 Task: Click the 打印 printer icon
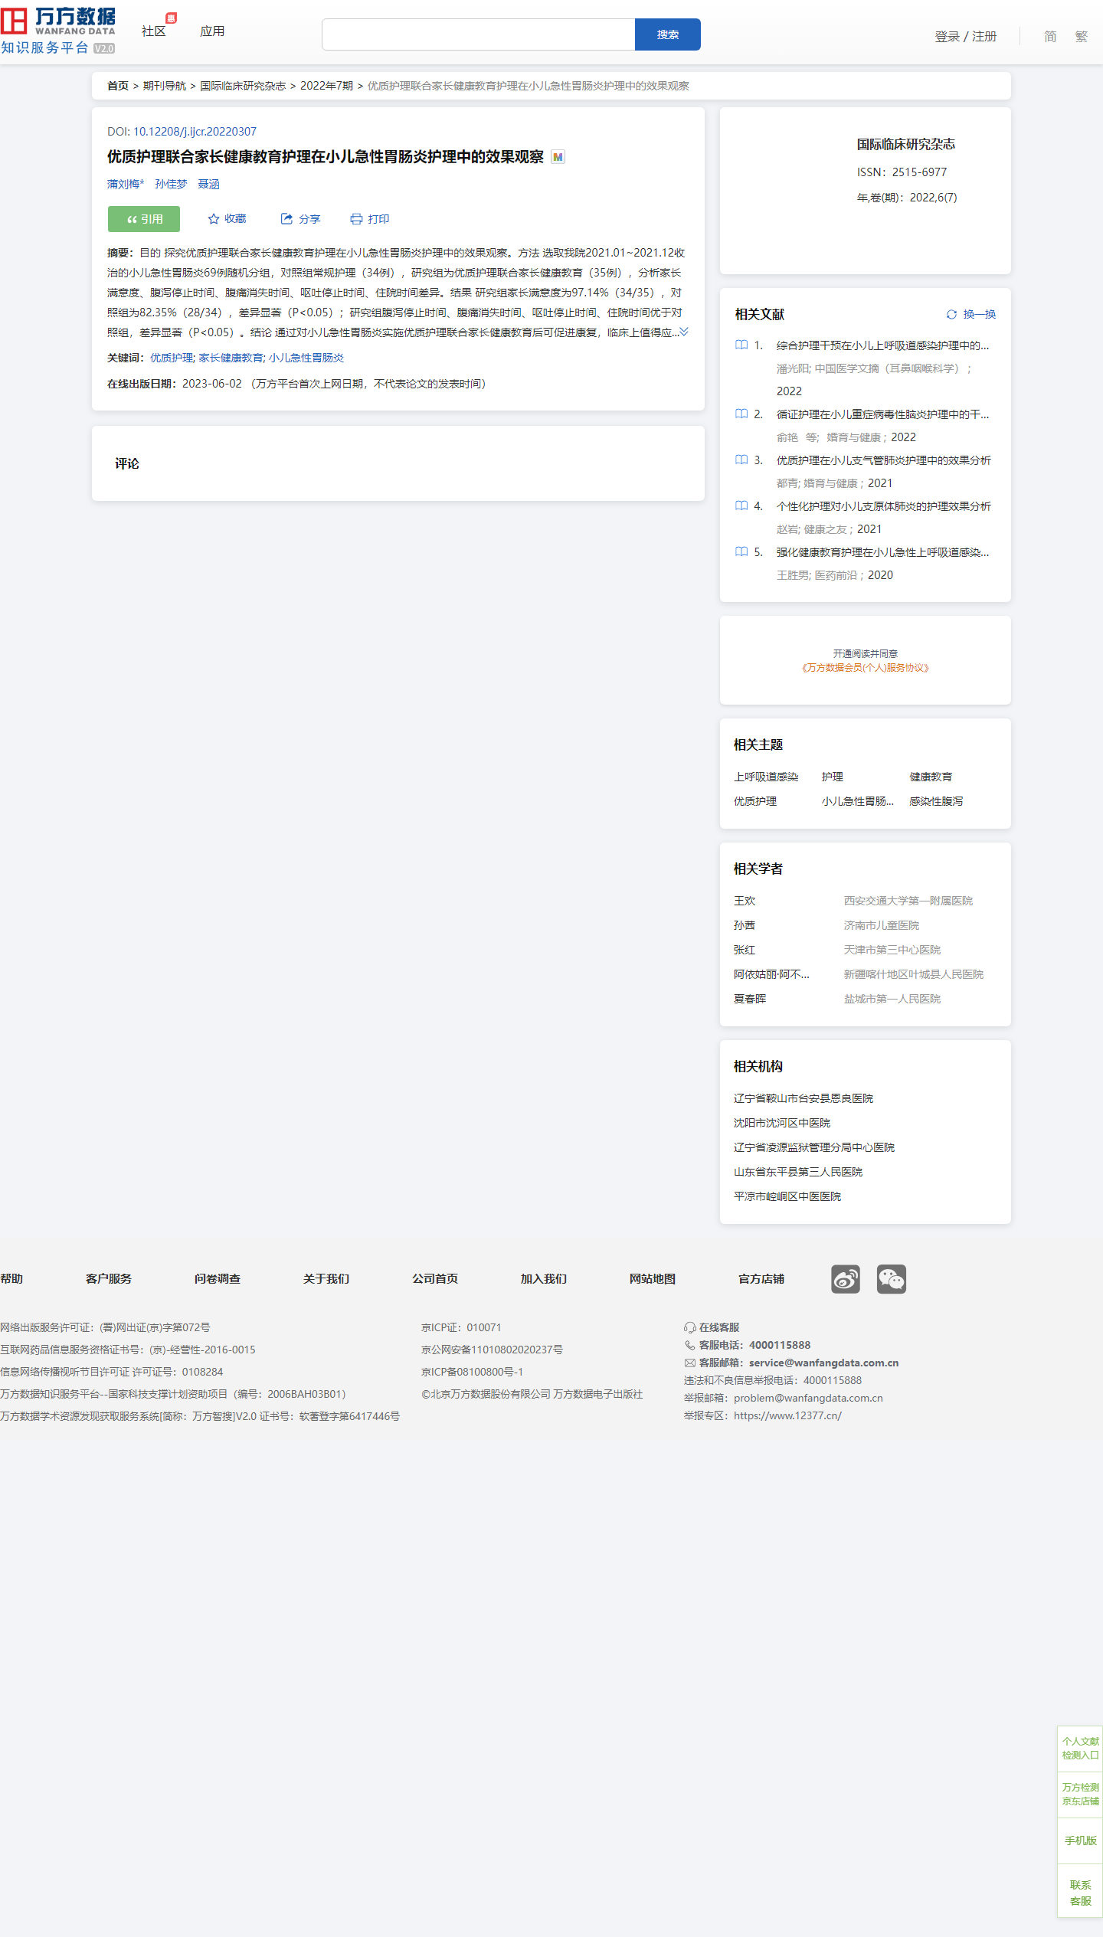(x=356, y=219)
